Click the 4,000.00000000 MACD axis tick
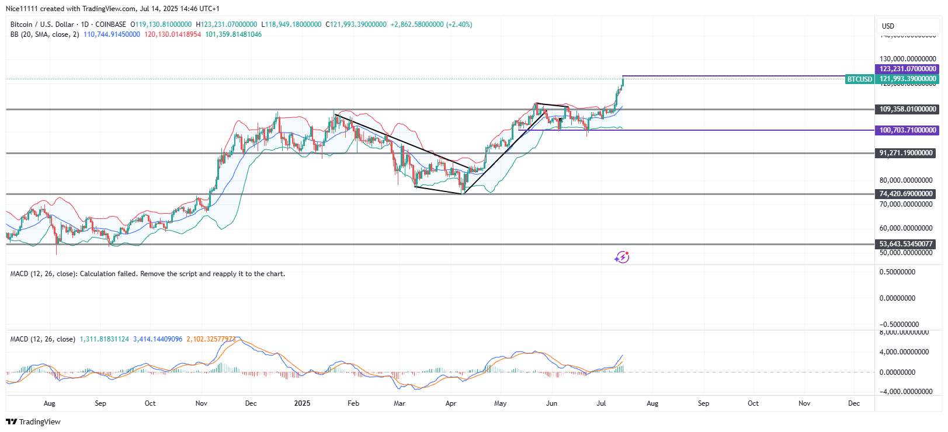Screen dimensions: 948x432 pyautogui.click(x=905, y=352)
